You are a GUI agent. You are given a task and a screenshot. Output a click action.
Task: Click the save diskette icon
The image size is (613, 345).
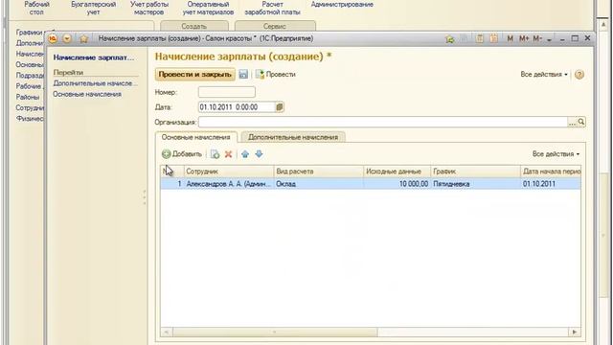pyautogui.click(x=243, y=75)
